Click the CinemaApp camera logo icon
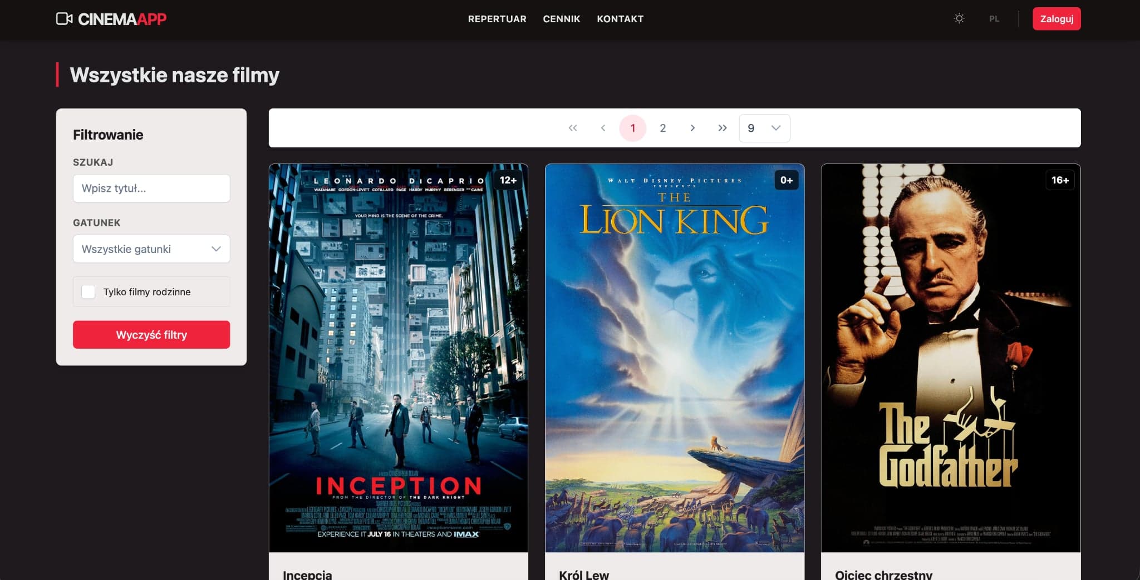 tap(64, 18)
